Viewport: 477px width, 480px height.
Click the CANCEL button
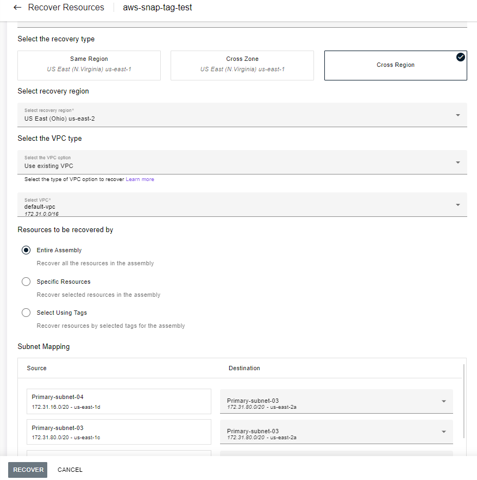(70, 470)
